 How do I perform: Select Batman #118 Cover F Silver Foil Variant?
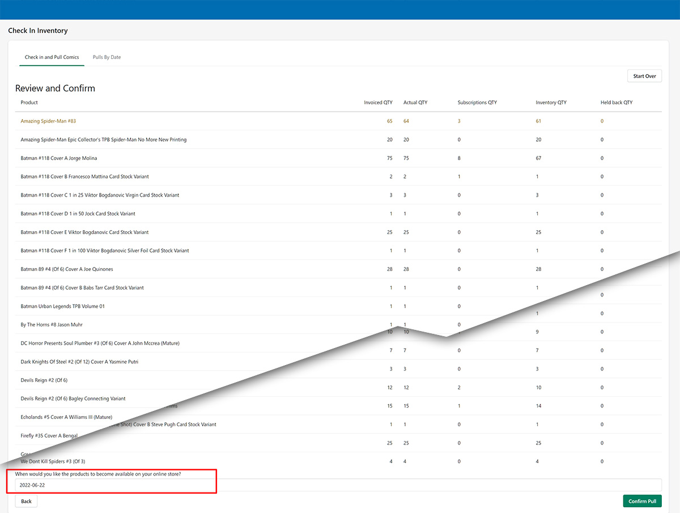point(338,251)
